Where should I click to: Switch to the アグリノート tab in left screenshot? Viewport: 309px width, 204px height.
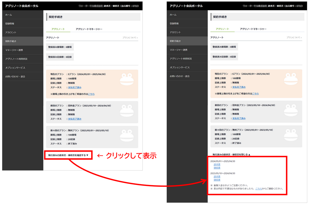coord(58,29)
